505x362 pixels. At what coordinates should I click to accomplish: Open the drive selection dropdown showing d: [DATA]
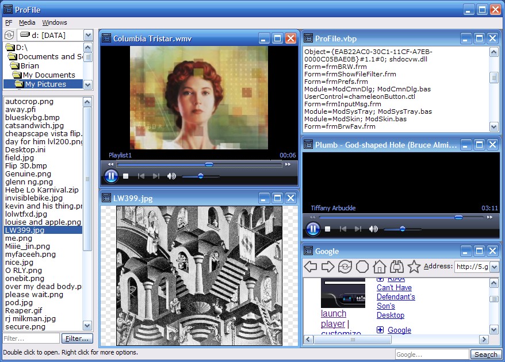[x=87, y=34]
